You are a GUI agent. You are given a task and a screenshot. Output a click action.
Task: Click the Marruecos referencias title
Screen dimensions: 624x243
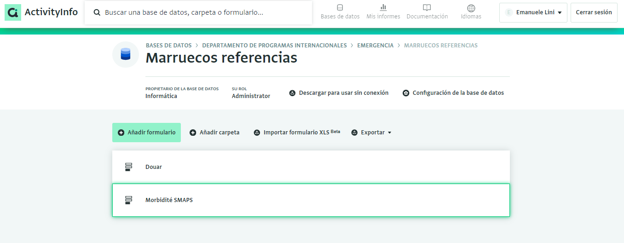pyautogui.click(x=221, y=58)
